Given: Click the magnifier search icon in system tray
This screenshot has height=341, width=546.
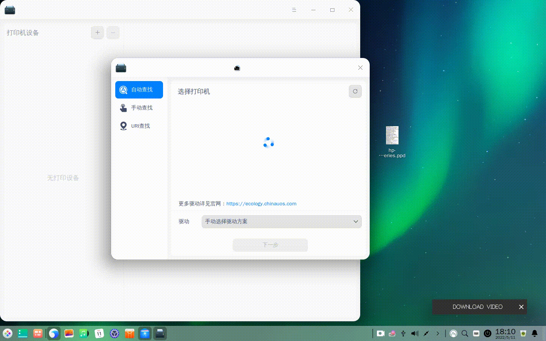Looking at the screenshot, I should click(x=465, y=333).
